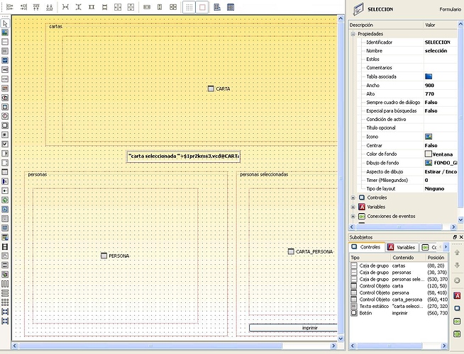The width and height of the screenshot is (464, 354).
Task: Click the Tipo column header
Action: point(370,258)
